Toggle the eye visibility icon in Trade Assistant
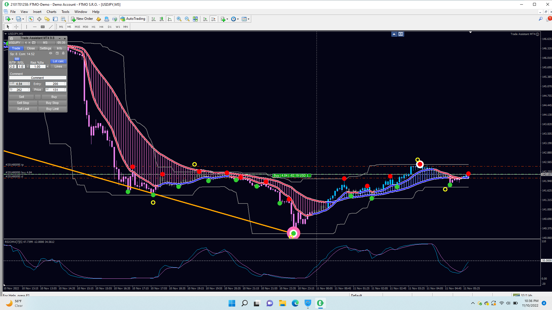This screenshot has width=552, height=310. coord(51,53)
